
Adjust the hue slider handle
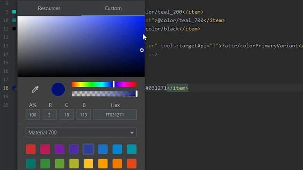114,84
